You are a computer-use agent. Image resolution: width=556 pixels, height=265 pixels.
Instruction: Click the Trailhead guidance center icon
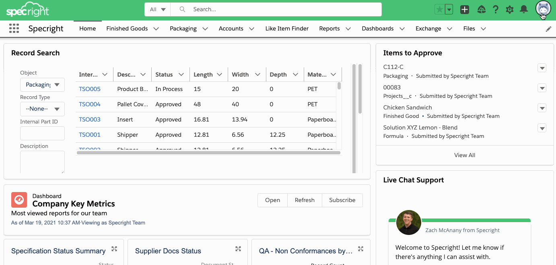pyautogui.click(x=482, y=10)
